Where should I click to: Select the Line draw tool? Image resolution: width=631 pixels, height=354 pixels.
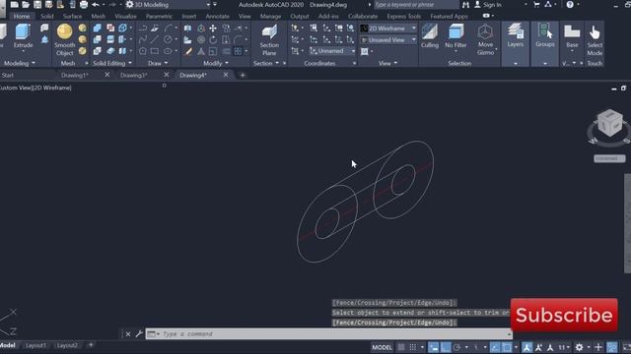point(154,39)
